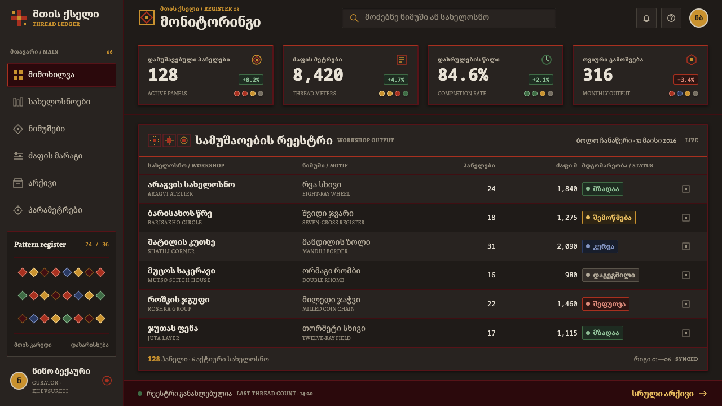Click the +8.2% badge on Active Panels

click(x=251, y=80)
